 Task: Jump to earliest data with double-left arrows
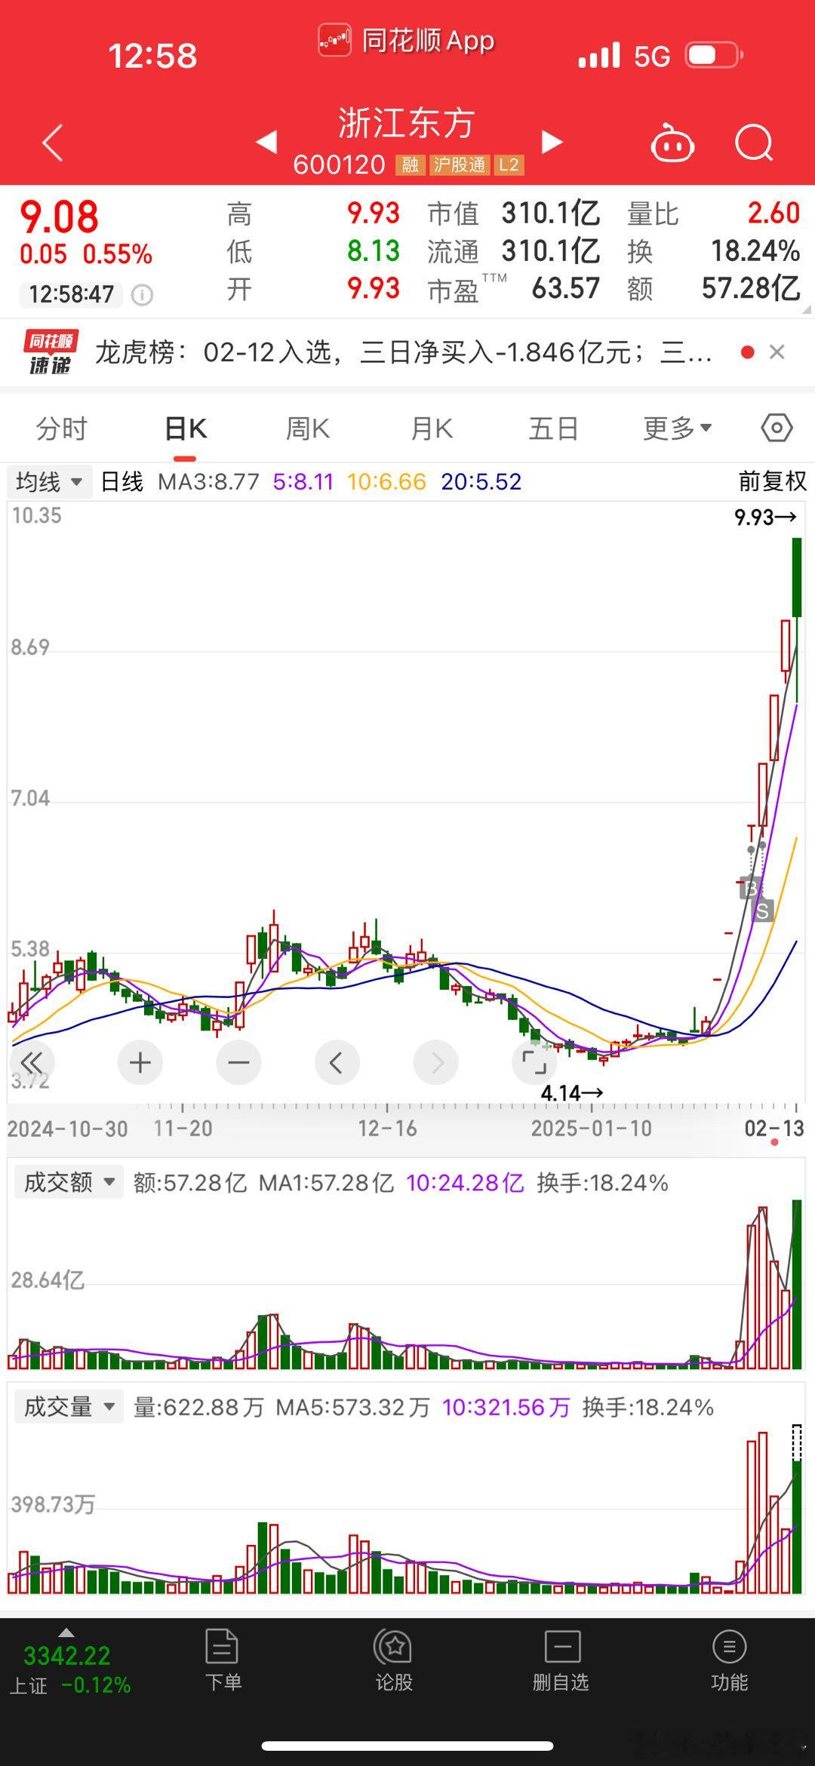pyautogui.click(x=32, y=1063)
